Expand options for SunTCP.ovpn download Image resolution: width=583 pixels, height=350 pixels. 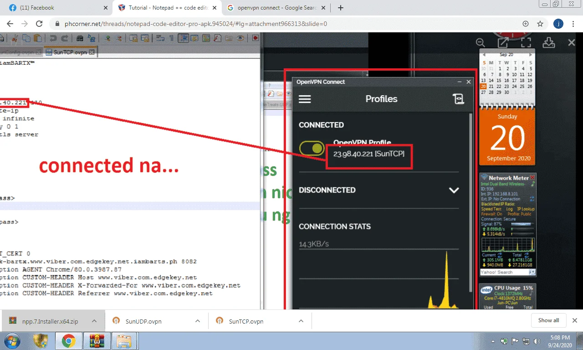tap(301, 321)
